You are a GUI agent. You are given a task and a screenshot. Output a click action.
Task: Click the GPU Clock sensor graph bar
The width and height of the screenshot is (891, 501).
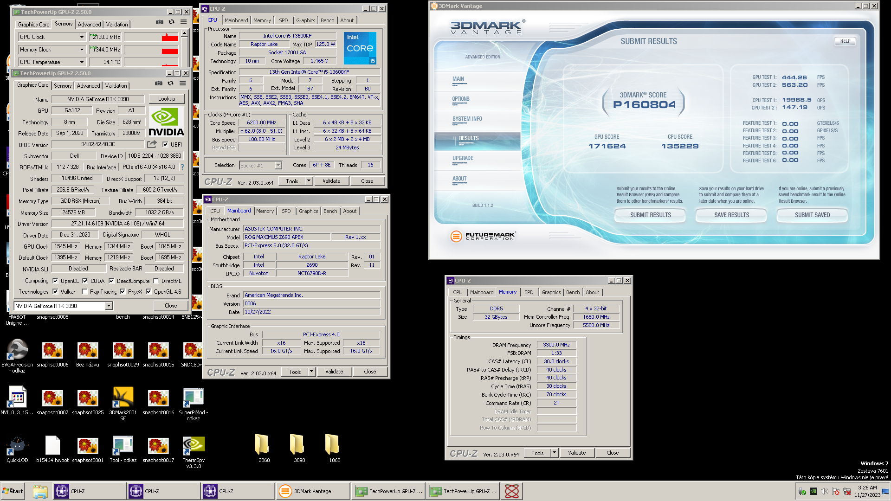pyautogui.click(x=151, y=37)
